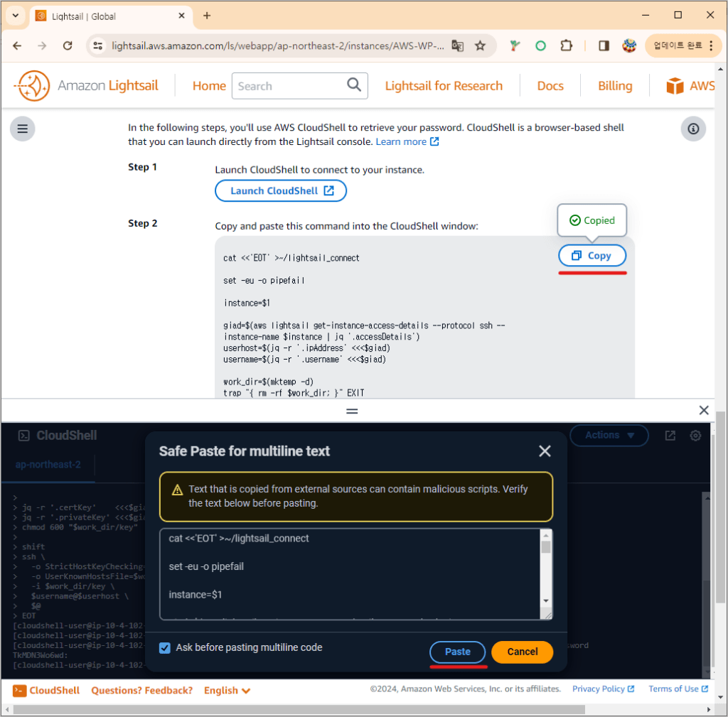Screen dimensions: 728x717
Task: Click the search magnifier icon
Action: pyautogui.click(x=354, y=85)
